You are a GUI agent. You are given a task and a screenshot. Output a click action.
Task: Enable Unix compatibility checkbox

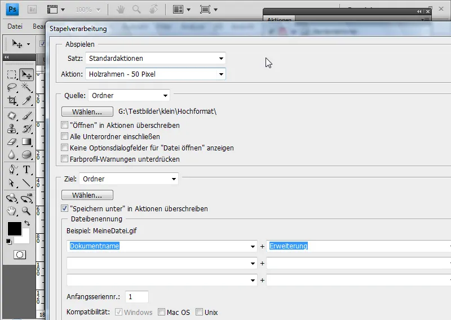199,312
